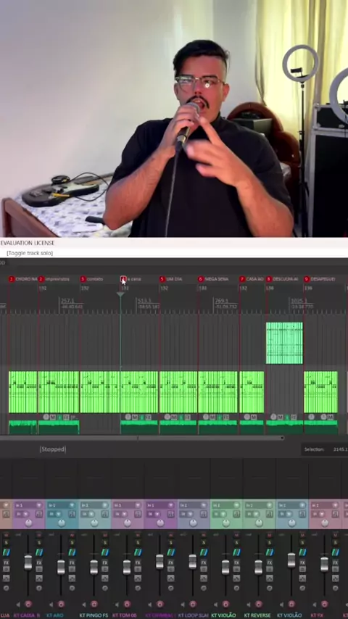Open FX for the KT ARO track

pos(72,562)
